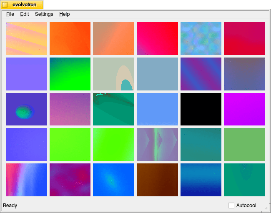Select the image with beige and teal ovals
This screenshot has height=213, width=271.
pos(113,74)
